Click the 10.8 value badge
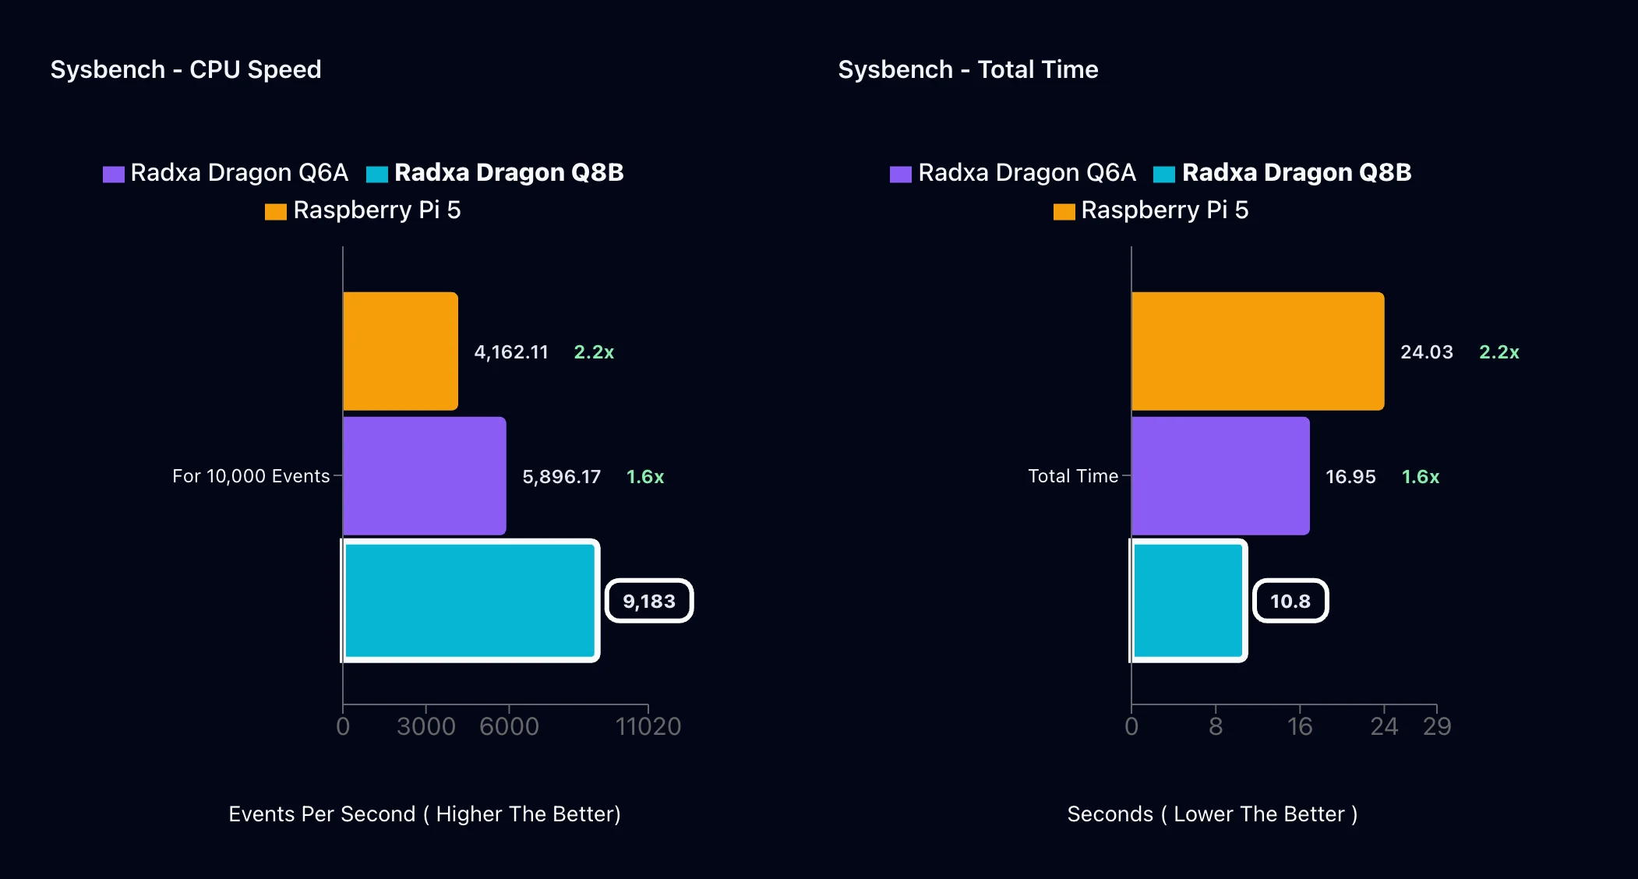This screenshot has height=879, width=1638. pos(1290,601)
